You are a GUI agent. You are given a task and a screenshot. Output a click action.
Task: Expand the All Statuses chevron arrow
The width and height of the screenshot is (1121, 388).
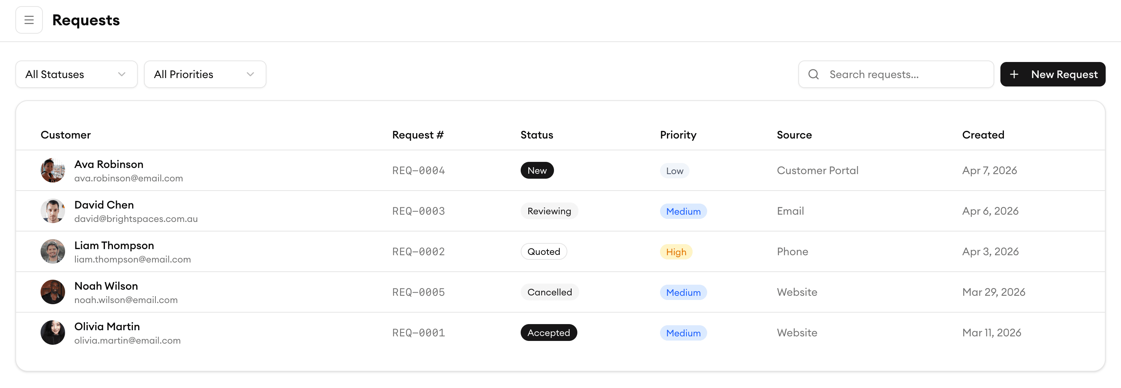[122, 74]
